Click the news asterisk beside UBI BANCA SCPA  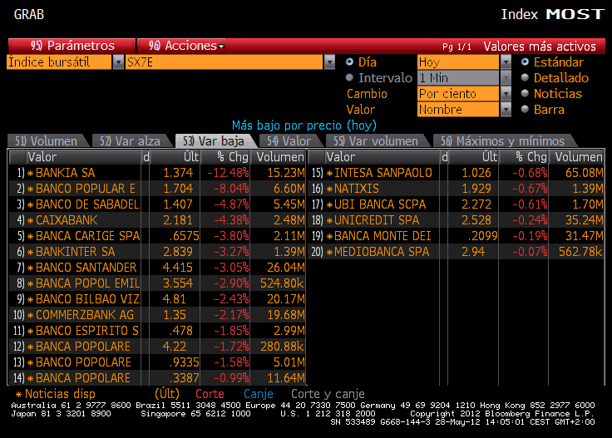point(329,204)
